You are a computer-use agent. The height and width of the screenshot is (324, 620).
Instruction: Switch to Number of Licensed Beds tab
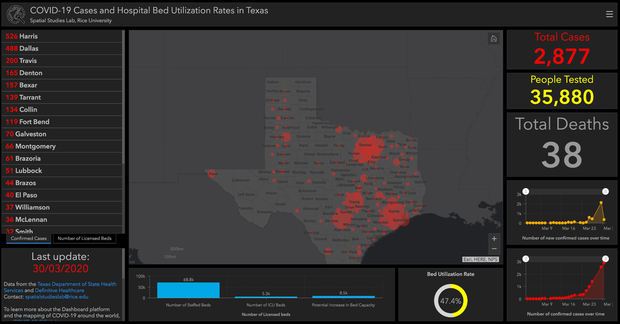[84, 238]
